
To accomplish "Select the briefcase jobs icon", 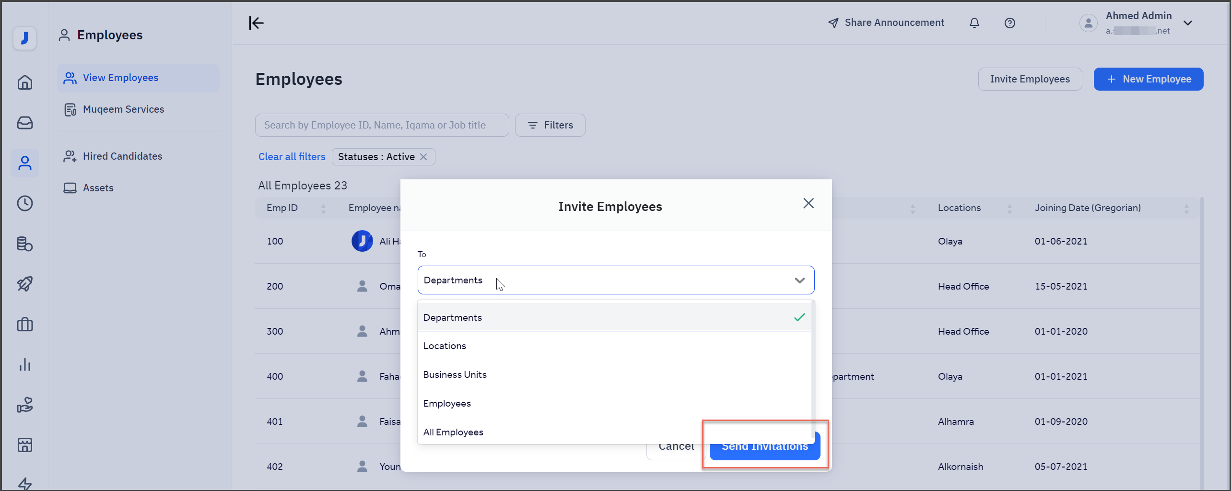I will click(25, 325).
